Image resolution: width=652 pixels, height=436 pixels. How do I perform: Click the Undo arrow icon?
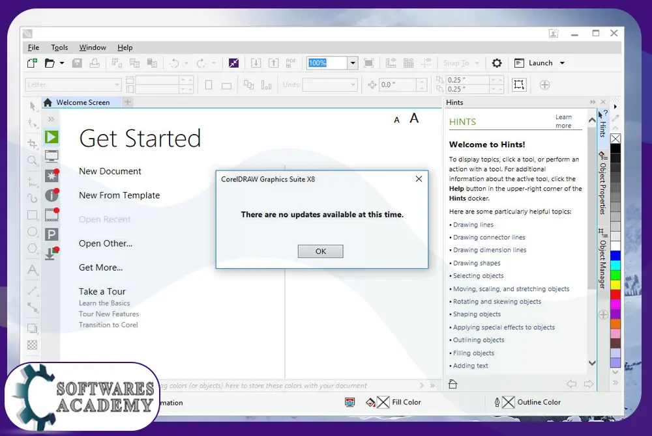pos(174,63)
